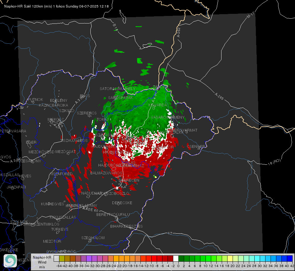
Task: Click the SZERENCS city label
Action: (x=87, y=113)
